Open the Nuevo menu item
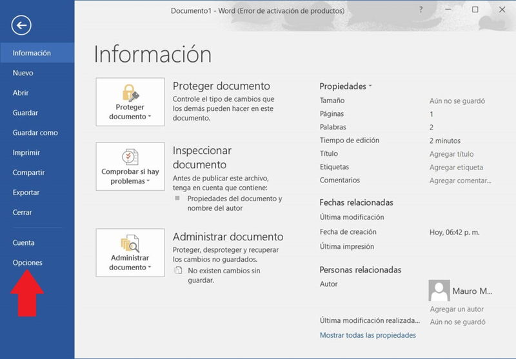Image resolution: width=516 pixels, height=359 pixels. (x=23, y=73)
